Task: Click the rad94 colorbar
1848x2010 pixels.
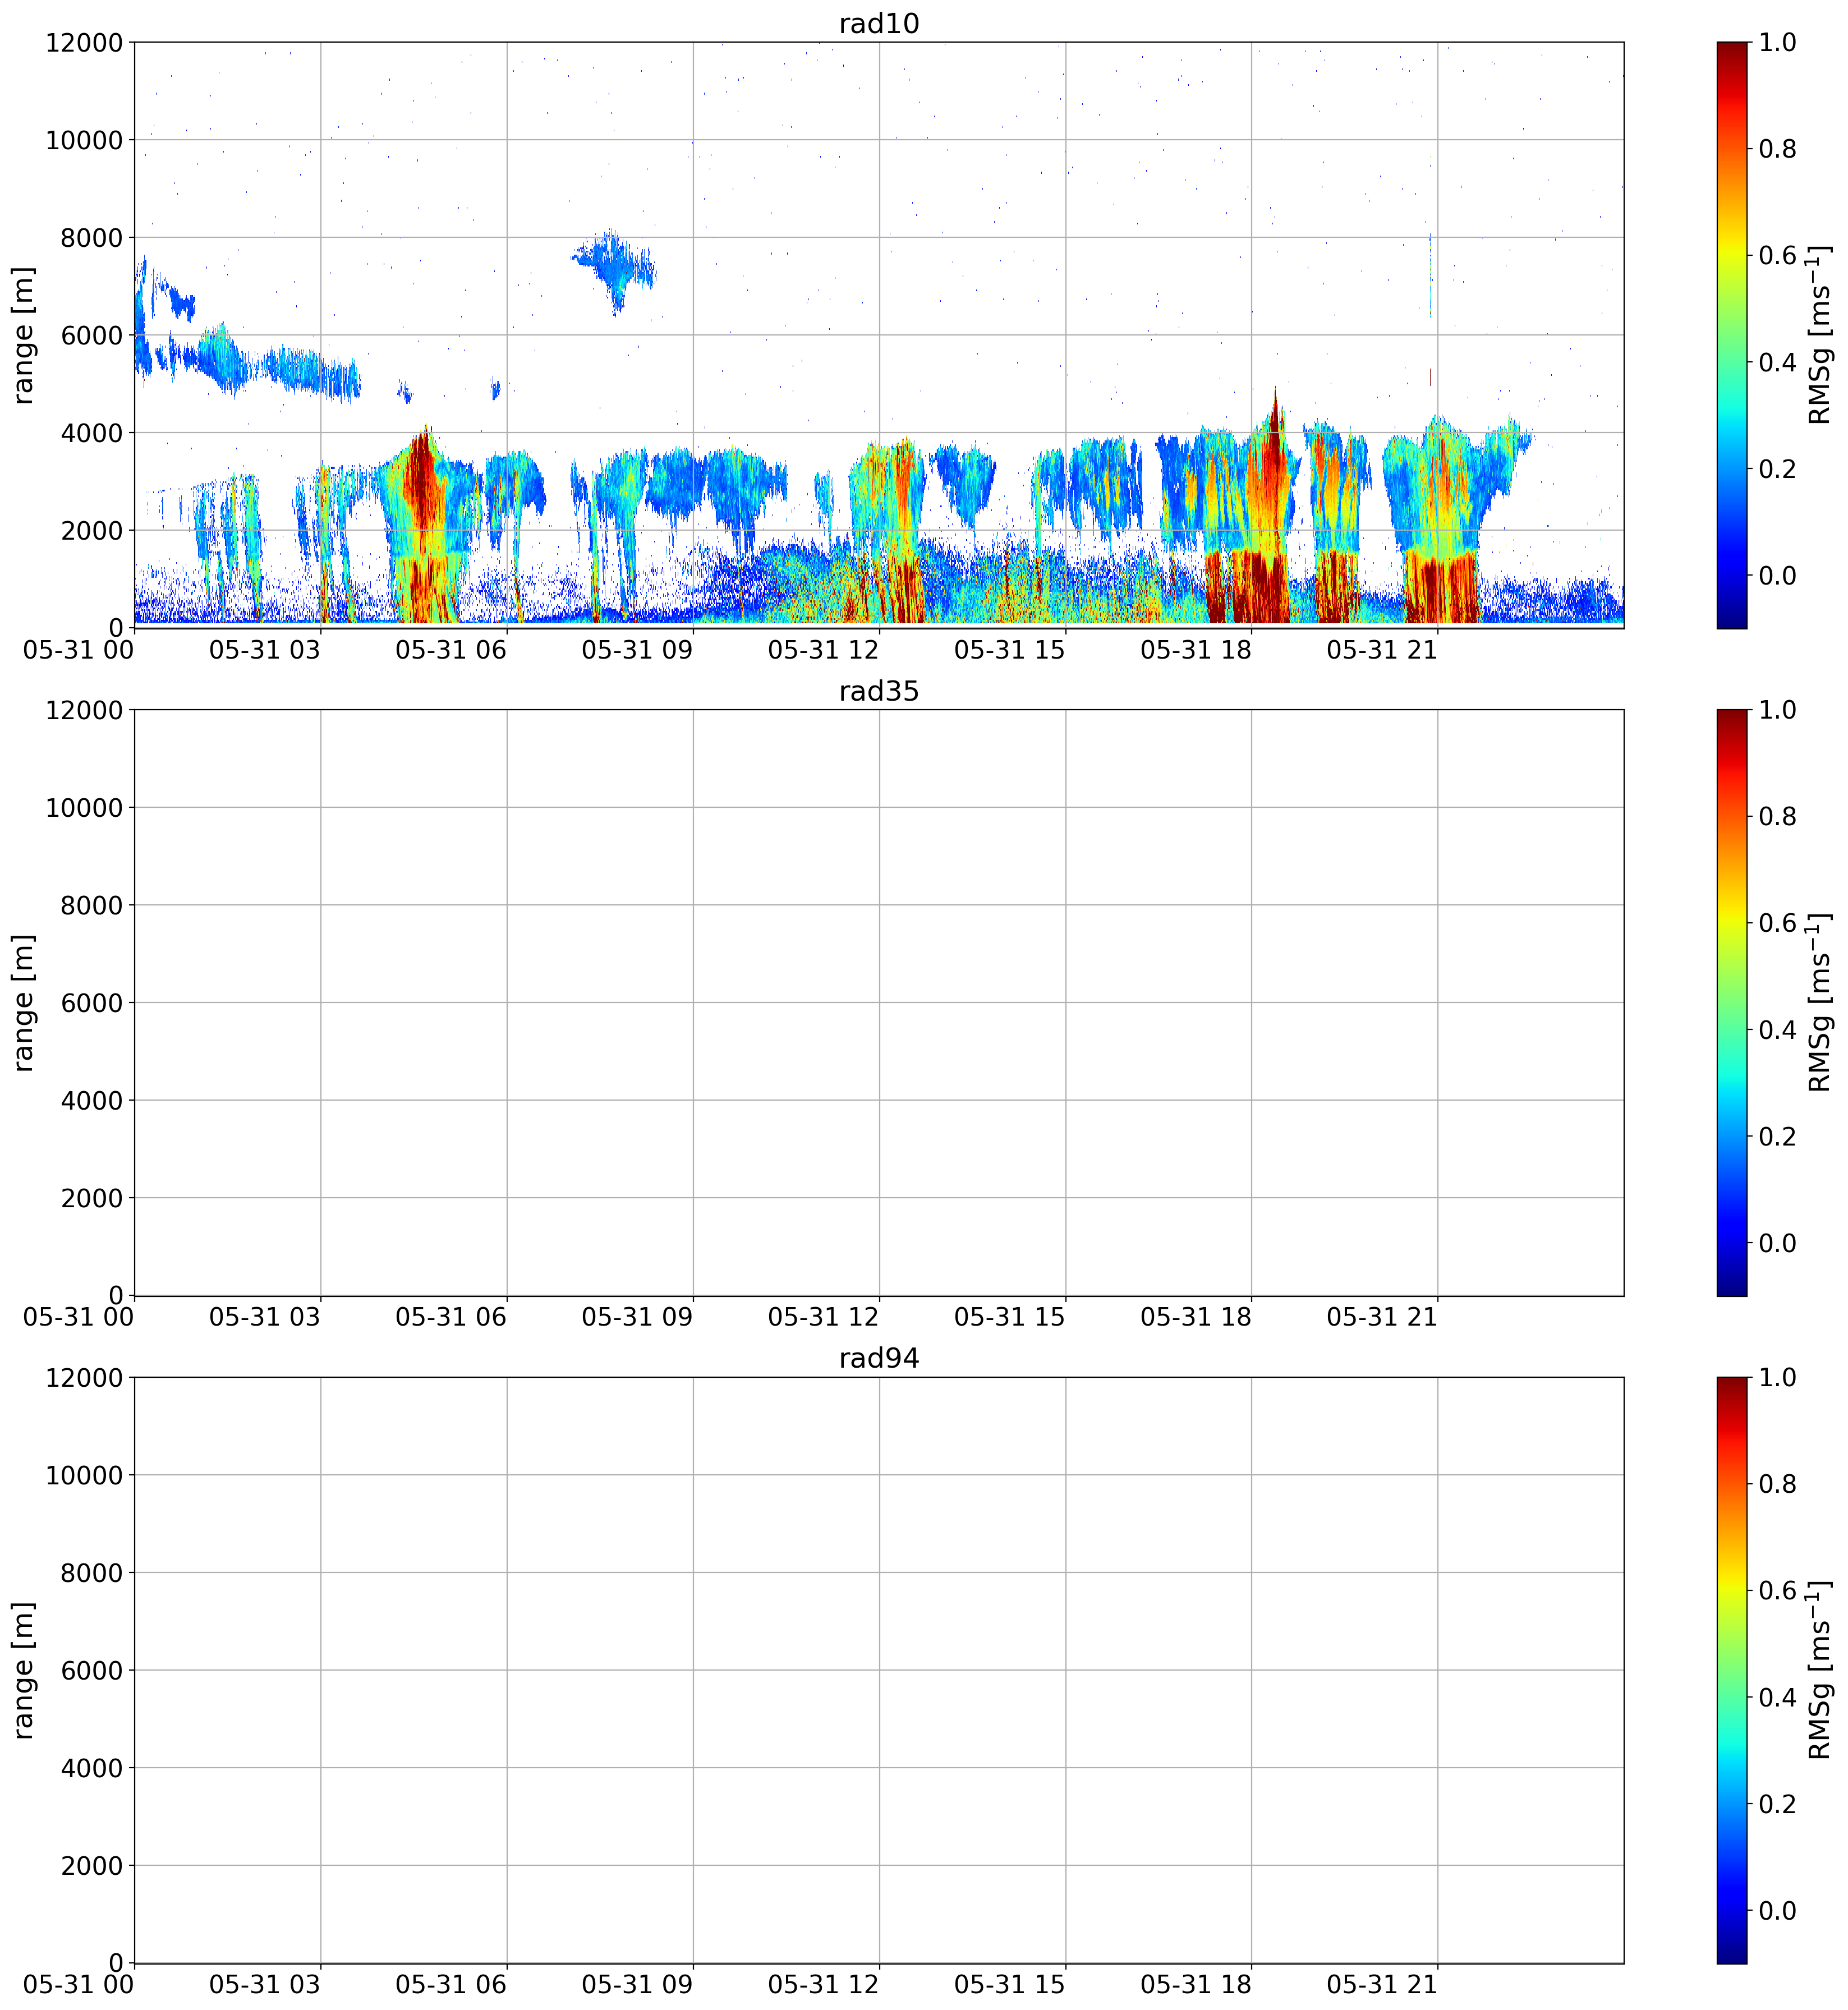Action: 1732,1670
